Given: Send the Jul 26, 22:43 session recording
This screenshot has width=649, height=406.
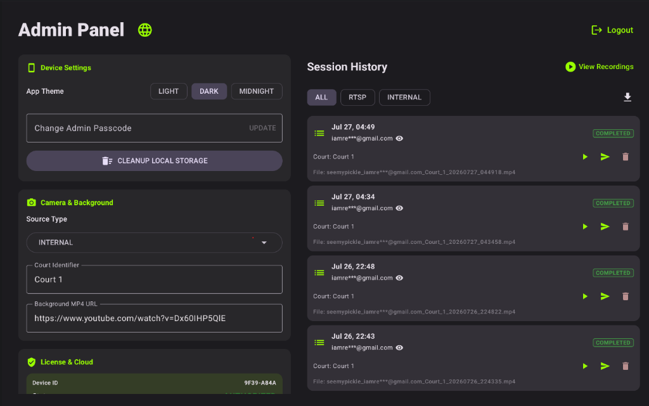Looking at the screenshot, I should [605, 366].
